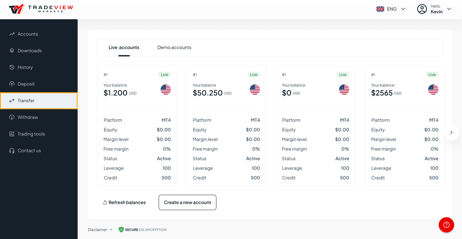Select the $50.250 balance account card

[x=226, y=126]
